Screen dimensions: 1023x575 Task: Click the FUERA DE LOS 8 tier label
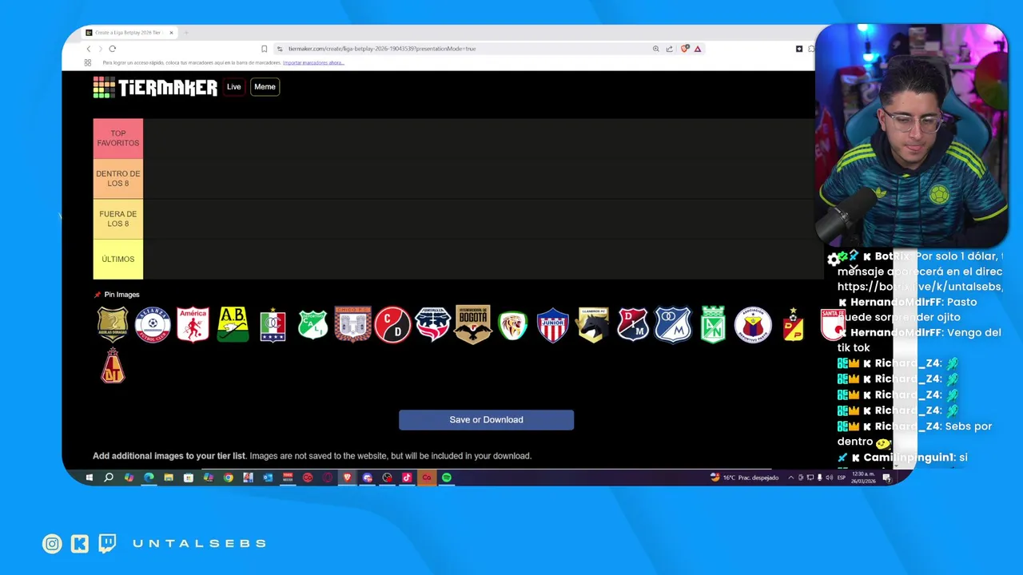(118, 219)
